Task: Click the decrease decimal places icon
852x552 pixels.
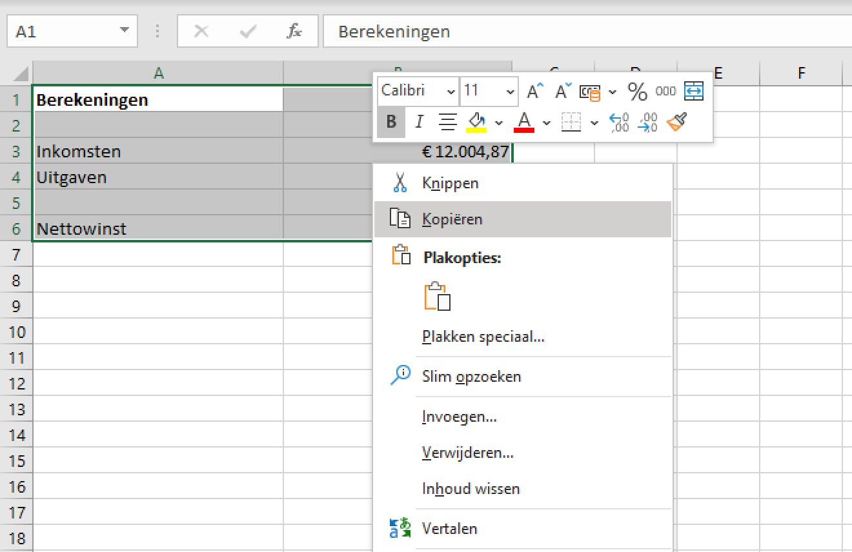Action: pyautogui.click(x=647, y=121)
